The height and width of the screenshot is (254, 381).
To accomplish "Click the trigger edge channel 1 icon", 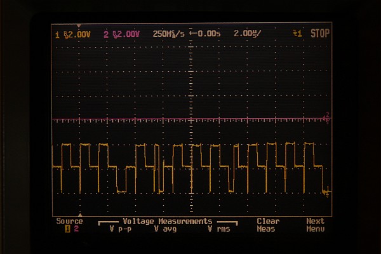I will point(295,34).
